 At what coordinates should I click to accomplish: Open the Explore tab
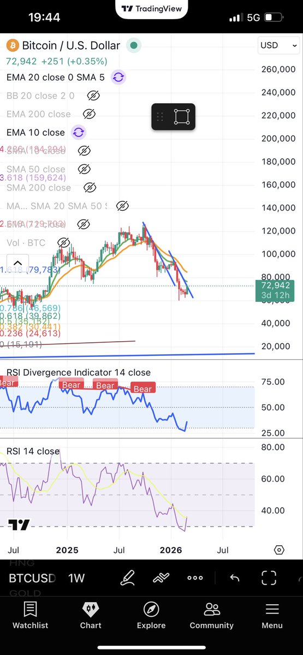tap(151, 616)
